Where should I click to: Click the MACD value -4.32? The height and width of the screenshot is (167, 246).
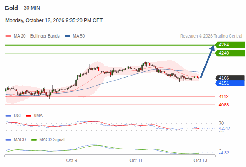[224, 153]
